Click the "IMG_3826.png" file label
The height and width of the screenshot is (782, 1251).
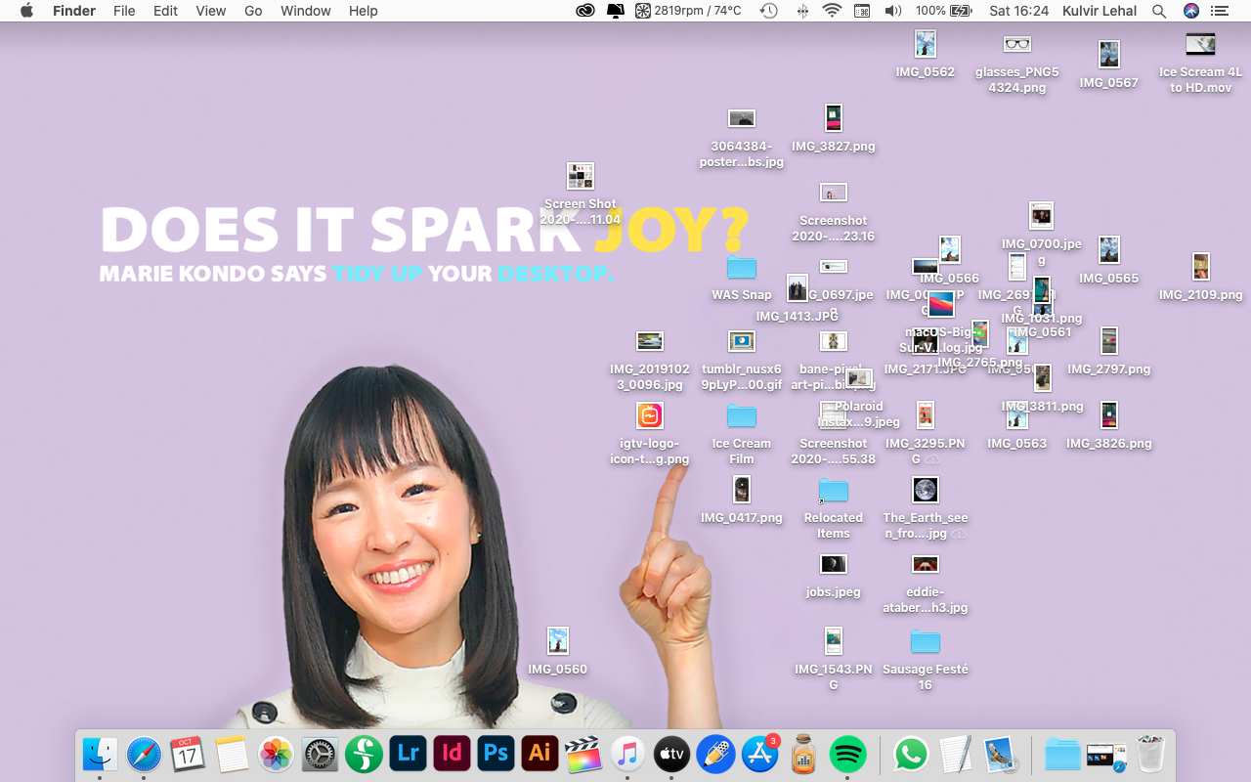point(1109,444)
